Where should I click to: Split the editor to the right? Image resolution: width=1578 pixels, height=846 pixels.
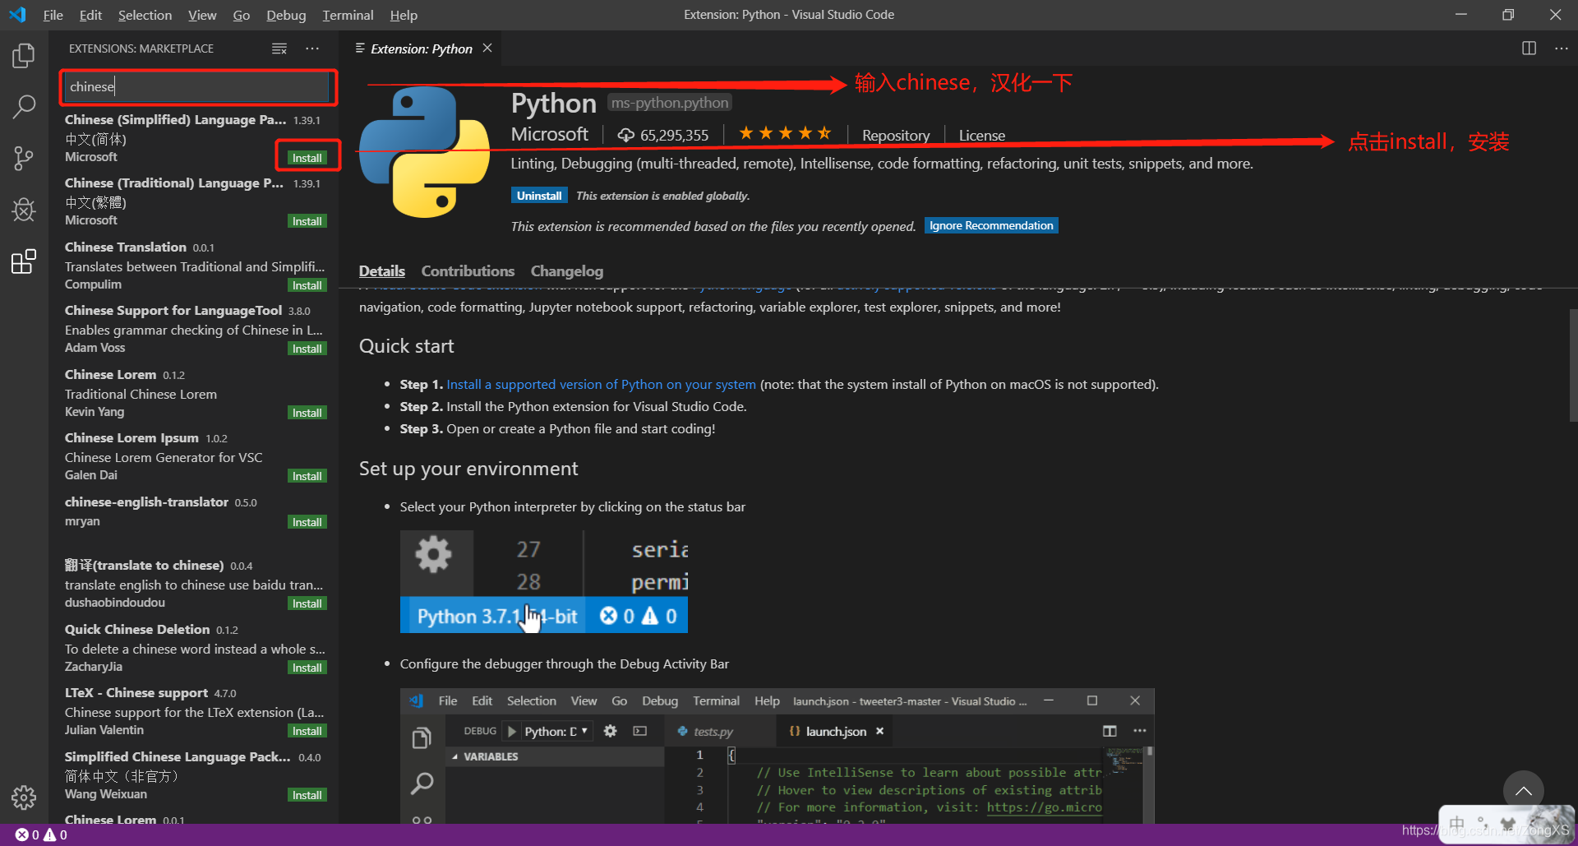coord(1529,49)
